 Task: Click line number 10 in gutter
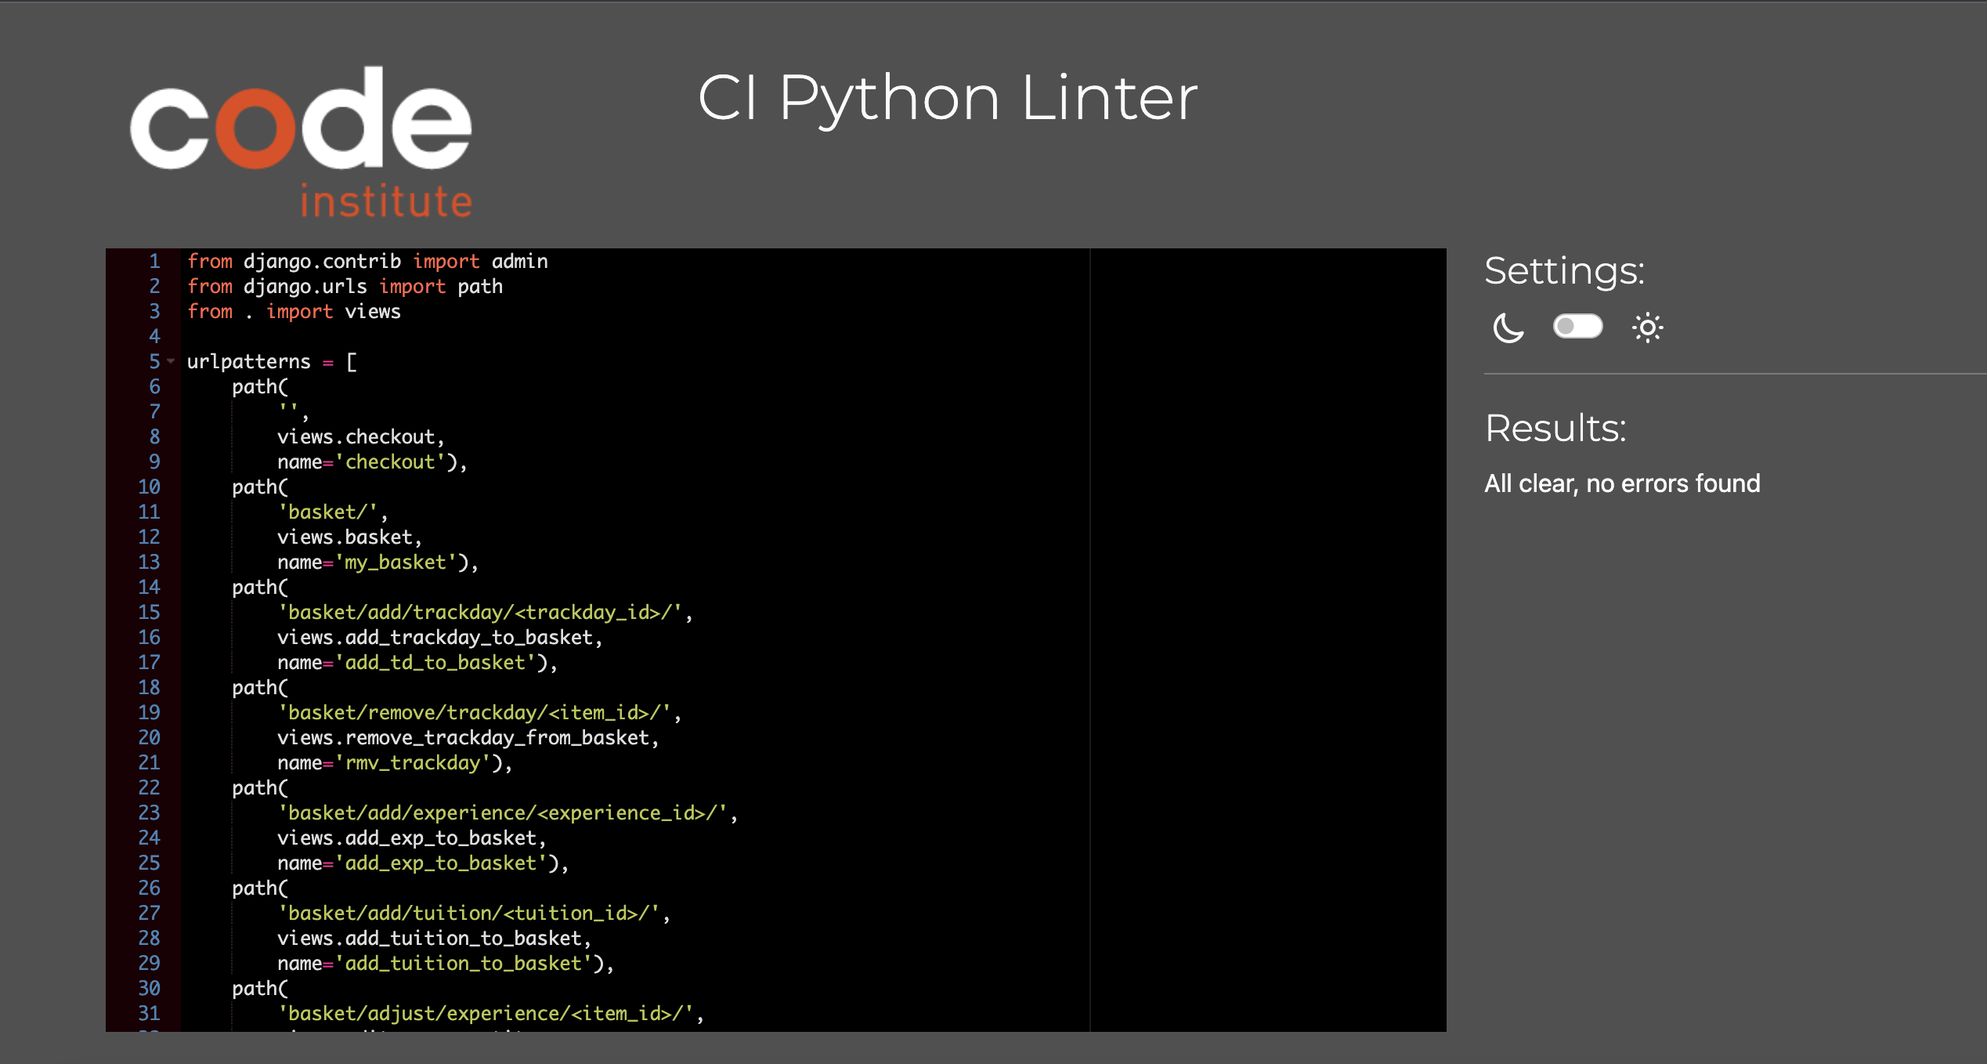point(149,487)
